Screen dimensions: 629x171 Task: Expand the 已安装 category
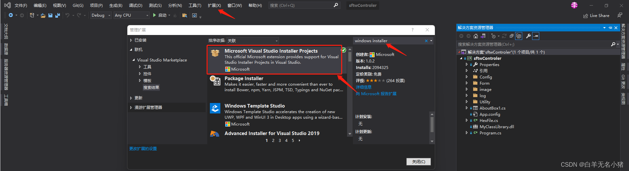click(x=131, y=40)
